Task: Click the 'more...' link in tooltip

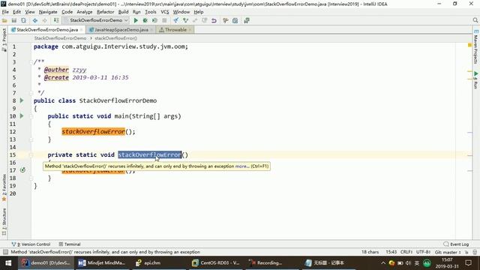Action: tap(242, 166)
